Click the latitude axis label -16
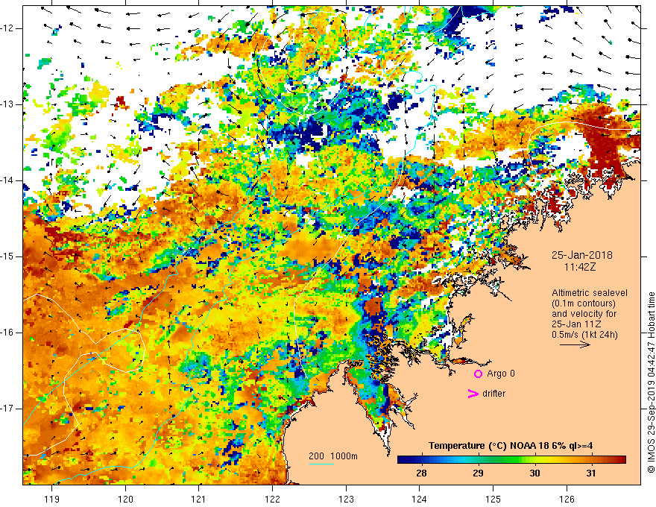Viewport: 656px width, 507px height. coord(8,333)
